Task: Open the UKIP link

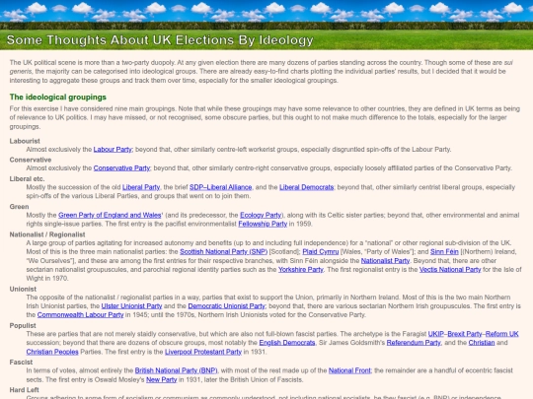Action: (436, 334)
